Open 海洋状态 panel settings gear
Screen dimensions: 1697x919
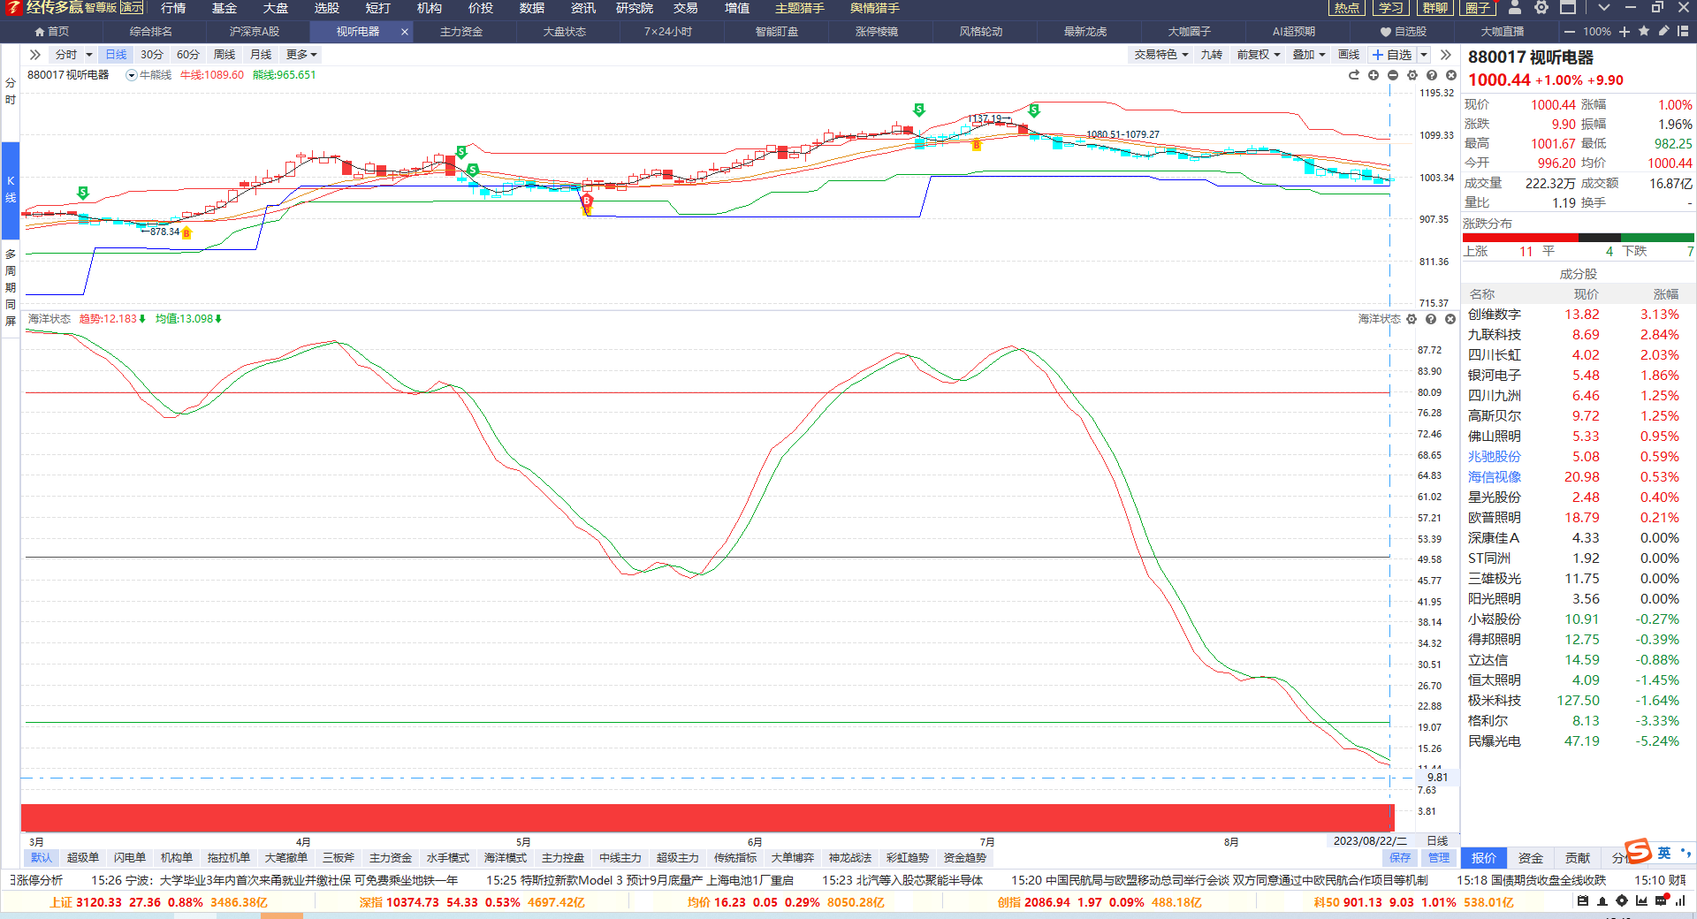(1412, 319)
